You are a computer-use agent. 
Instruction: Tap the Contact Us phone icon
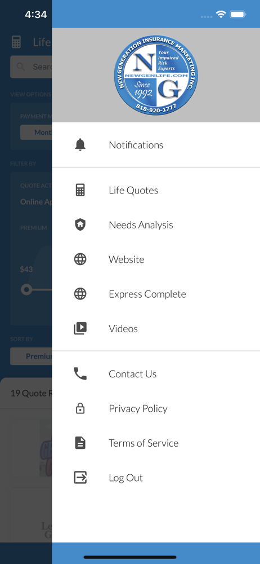[80, 373]
